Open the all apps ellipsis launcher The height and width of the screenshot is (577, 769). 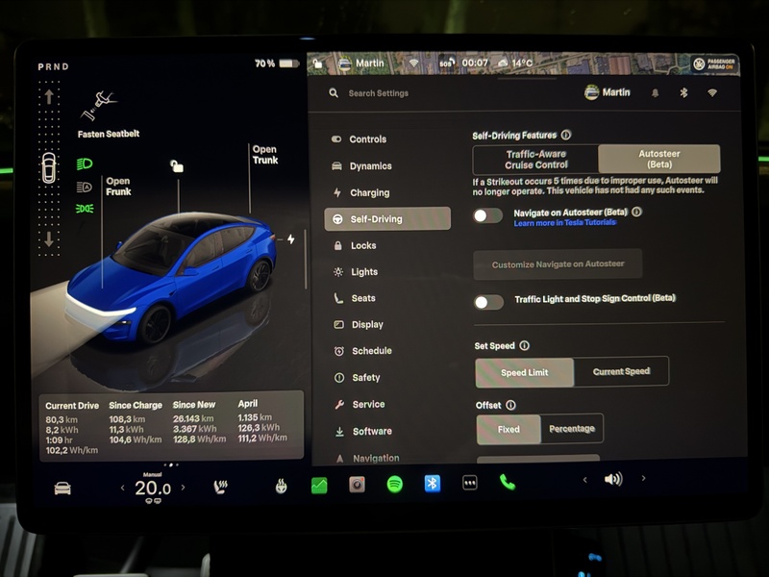click(x=470, y=483)
